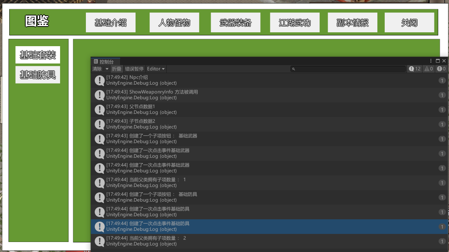
Task: Toggle the warning message filter showing 0
Action: coord(429,68)
